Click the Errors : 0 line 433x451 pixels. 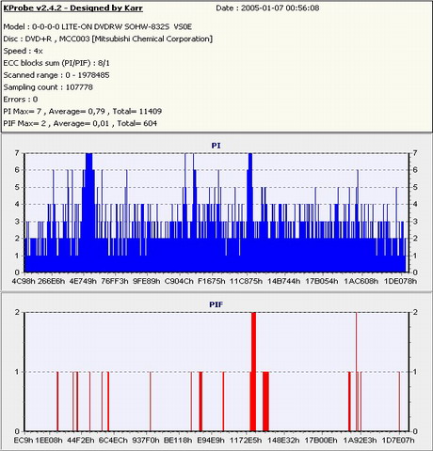pos(21,100)
